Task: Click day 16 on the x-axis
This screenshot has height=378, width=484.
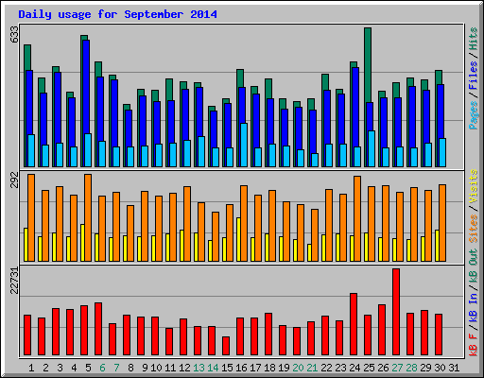Action: 241,368
